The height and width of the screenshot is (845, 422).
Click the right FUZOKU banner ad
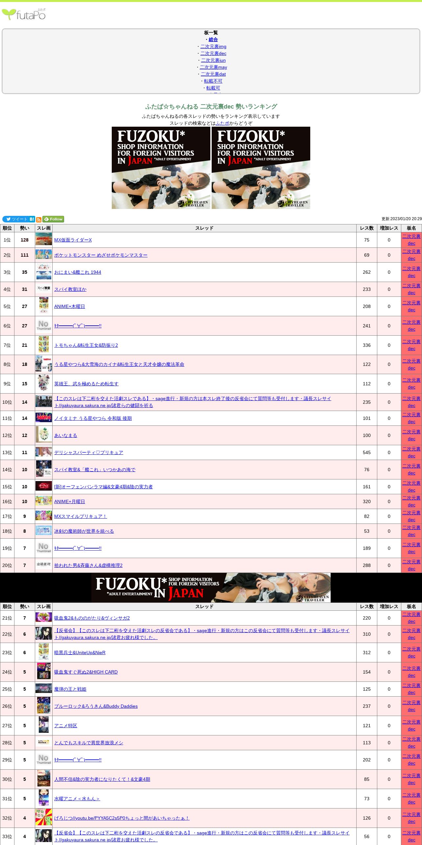(x=261, y=168)
